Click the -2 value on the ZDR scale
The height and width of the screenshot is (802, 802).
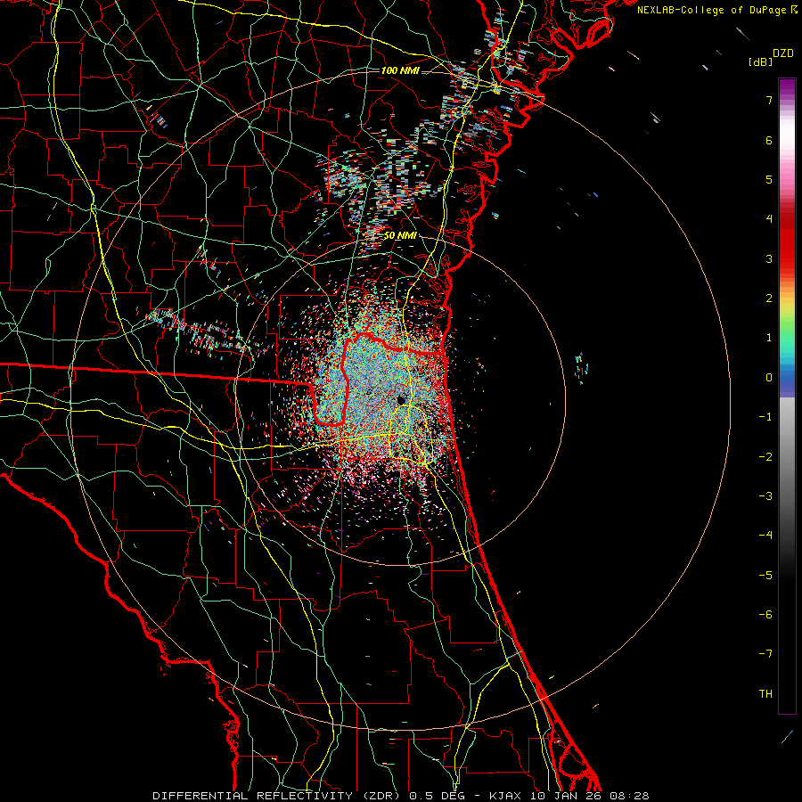coord(765,457)
